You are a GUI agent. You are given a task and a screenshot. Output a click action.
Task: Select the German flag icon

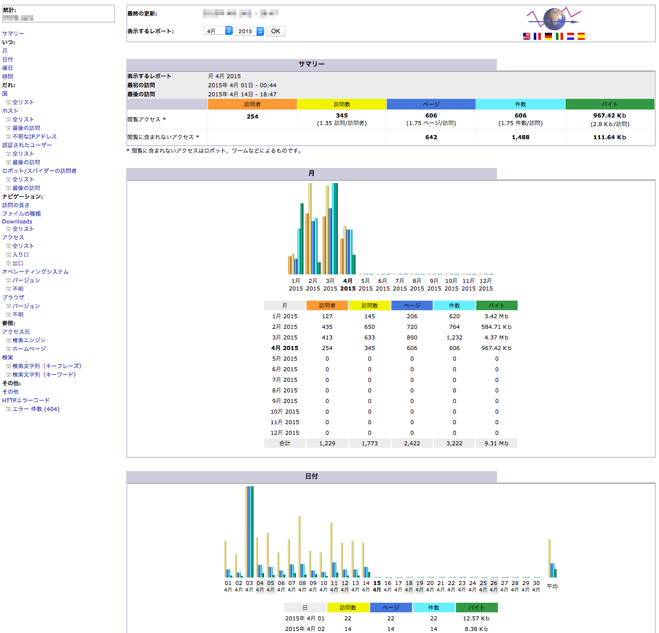pyautogui.click(x=548, y=36)
